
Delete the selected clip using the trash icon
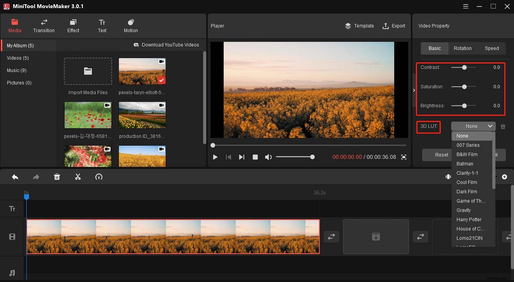57,177
